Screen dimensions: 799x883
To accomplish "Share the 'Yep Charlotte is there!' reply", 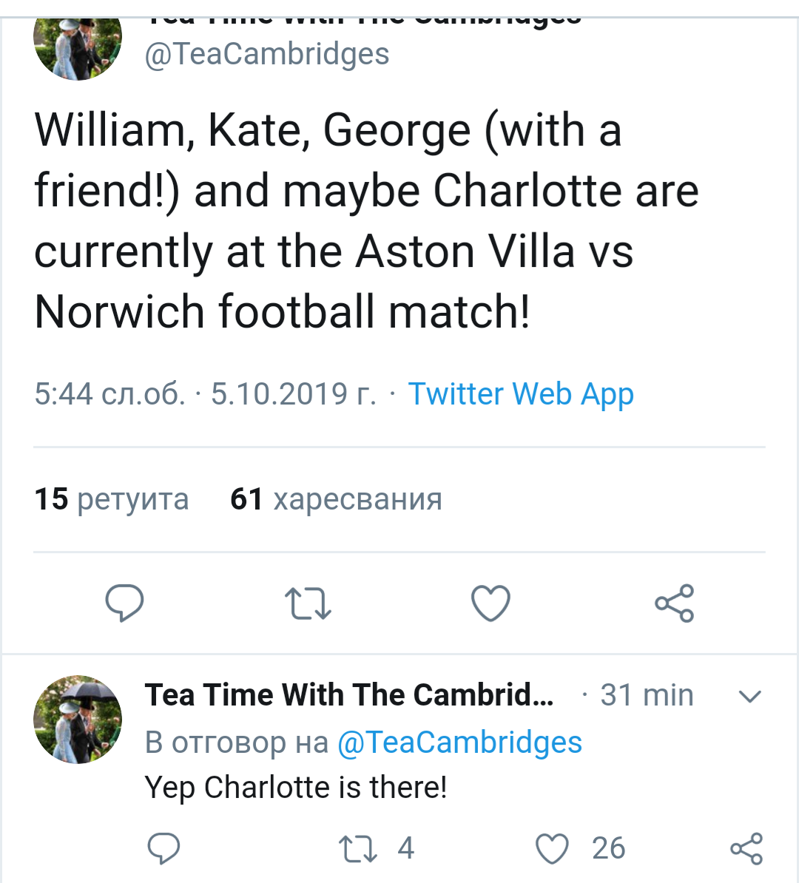I will [746, 848].
